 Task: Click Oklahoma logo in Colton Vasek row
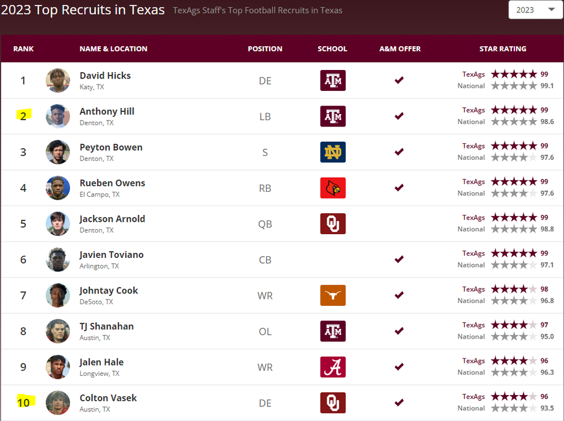[x=333, y=403]
